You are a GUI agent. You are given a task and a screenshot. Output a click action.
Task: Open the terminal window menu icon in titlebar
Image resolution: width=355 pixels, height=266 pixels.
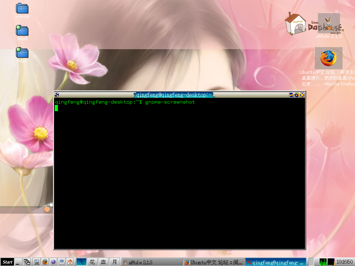[x=57, y=95]
